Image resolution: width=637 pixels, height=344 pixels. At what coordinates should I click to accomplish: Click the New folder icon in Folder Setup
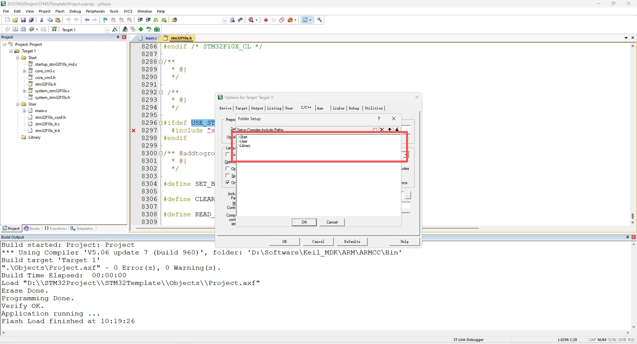pyautogui.click(x=375, y=130)
